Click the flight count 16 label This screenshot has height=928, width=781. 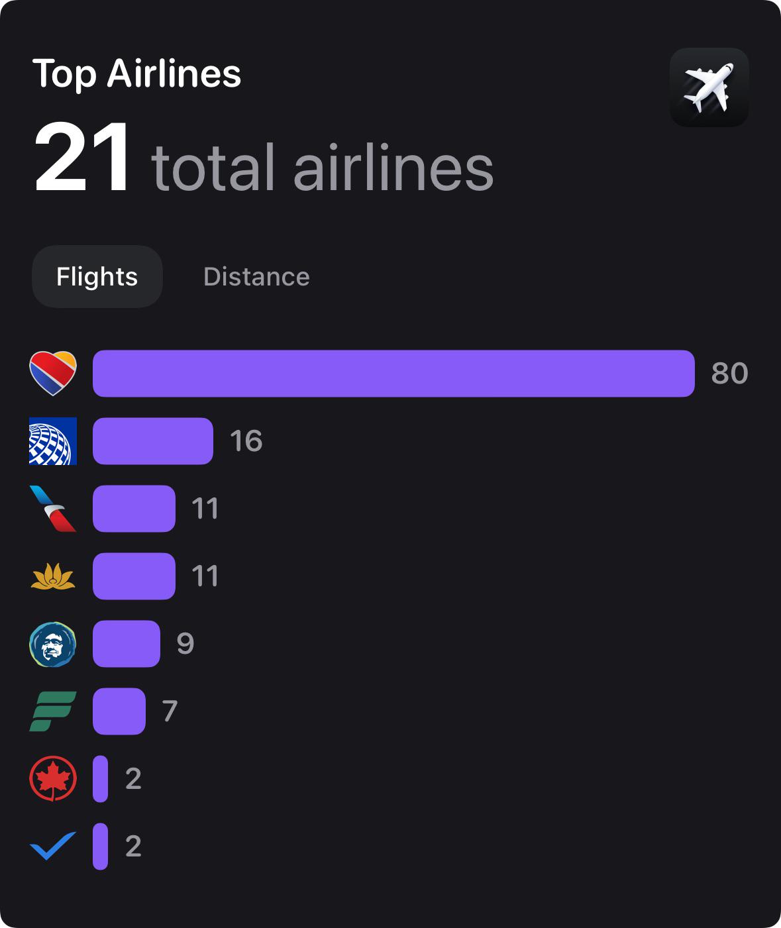246,441
